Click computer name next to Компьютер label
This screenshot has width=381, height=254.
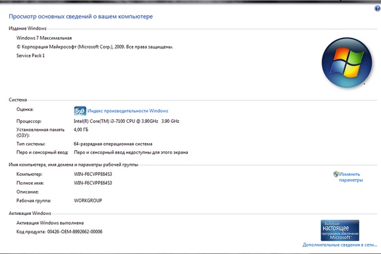coord(93,174)
